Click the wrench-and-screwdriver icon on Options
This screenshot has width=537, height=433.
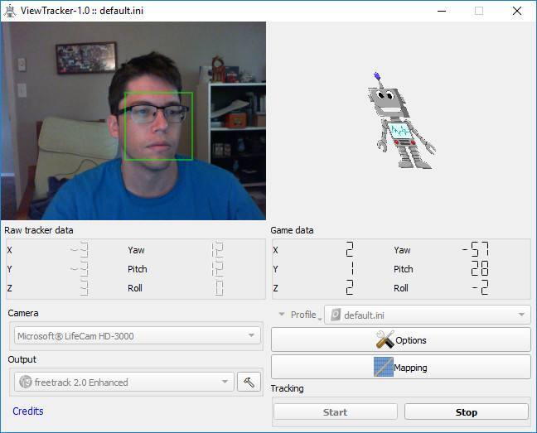pos(385,339)
